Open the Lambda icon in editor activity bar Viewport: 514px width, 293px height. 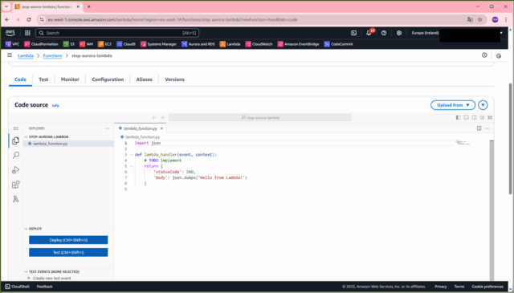pos(15,199)
